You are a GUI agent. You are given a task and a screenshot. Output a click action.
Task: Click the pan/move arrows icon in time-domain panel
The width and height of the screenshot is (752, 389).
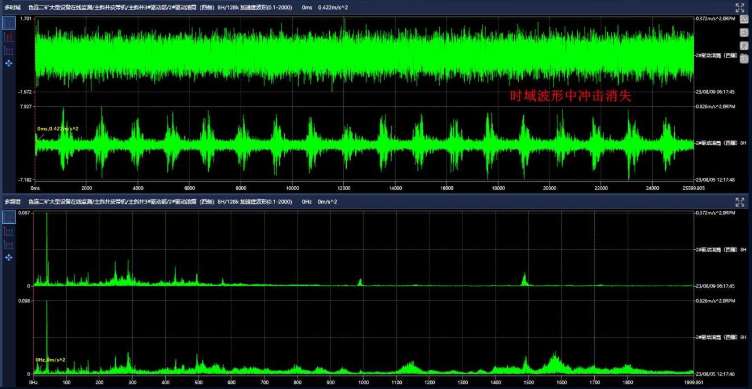pos(9,64)
